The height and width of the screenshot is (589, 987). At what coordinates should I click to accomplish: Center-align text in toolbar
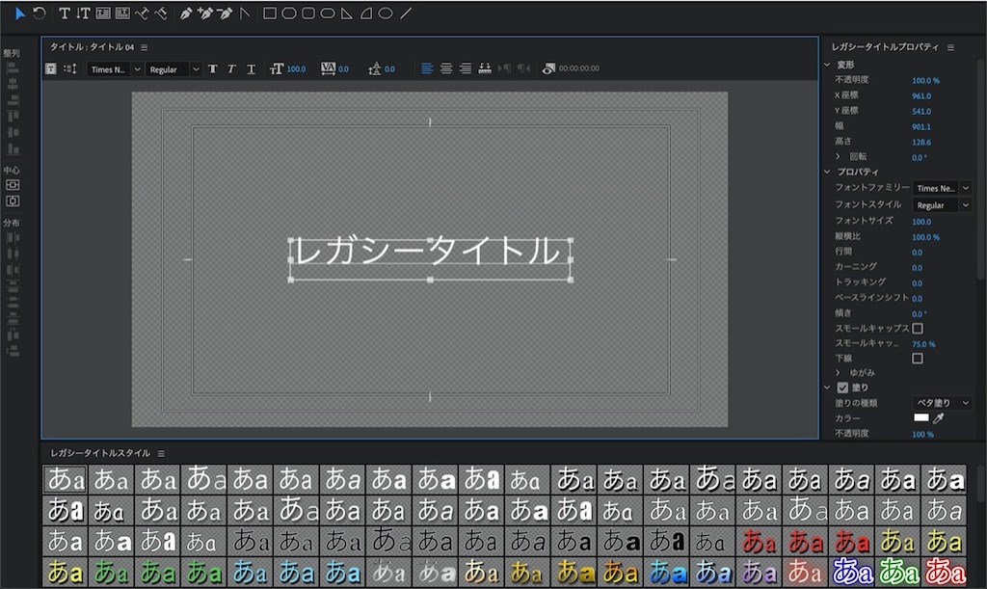[x=446, y=67]
